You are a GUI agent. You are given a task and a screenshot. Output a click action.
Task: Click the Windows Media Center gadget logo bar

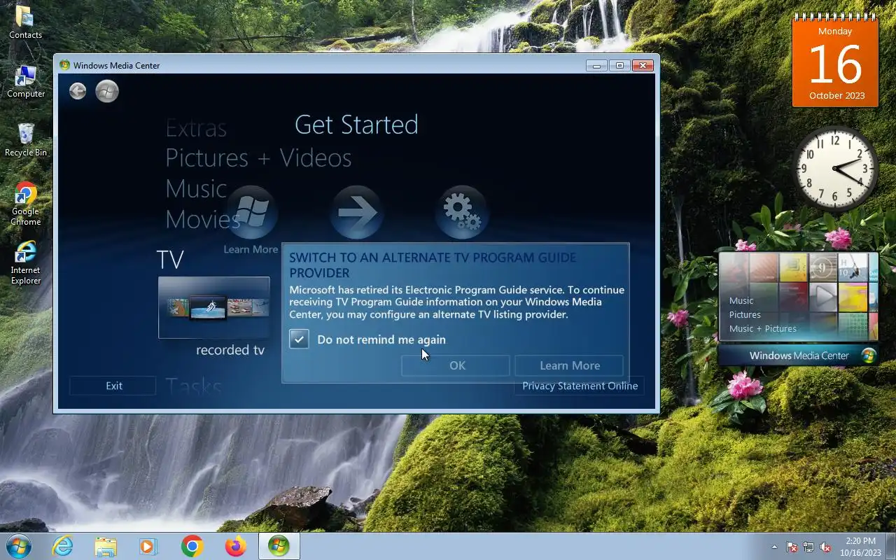798,356
